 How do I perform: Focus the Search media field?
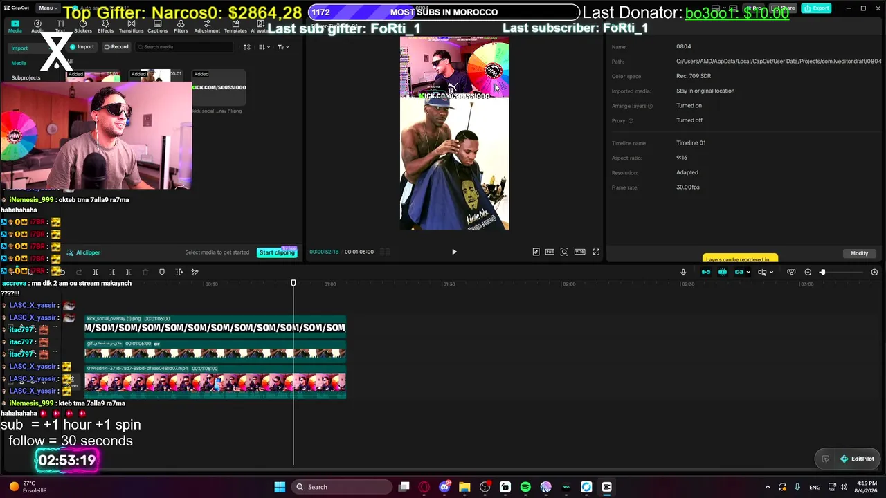tap(184, 47)
